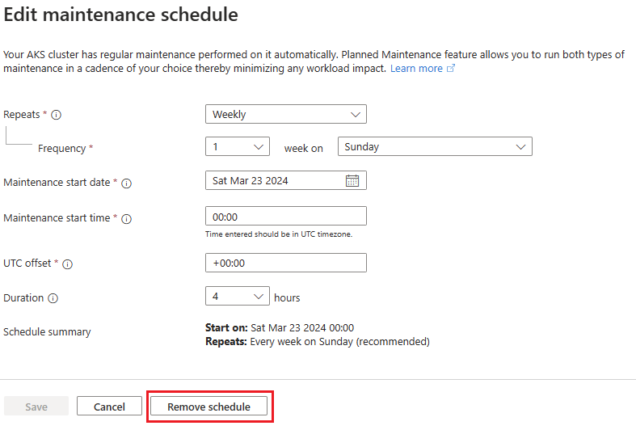636x430 pixels.
Task: Click the UTC offset input field
Action: (x=285, y=263)
